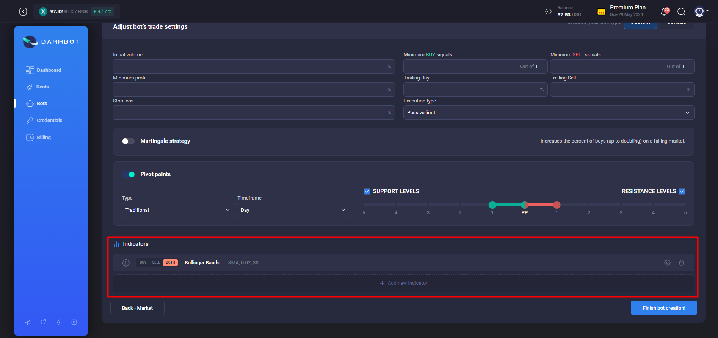Open the Twitter link icon
718x338 pixels.
pyautogui.click(x=43, y=322)
